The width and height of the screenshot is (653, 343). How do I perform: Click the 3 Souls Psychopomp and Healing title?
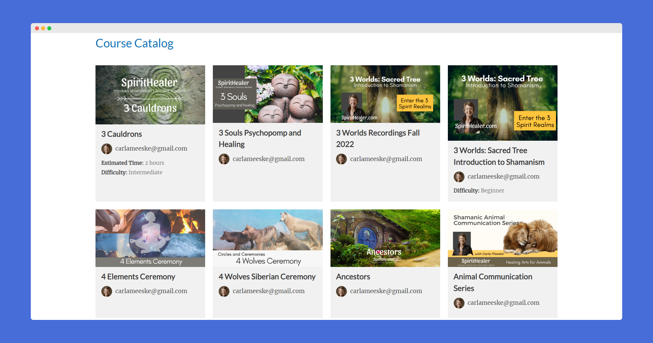point(260,139)
